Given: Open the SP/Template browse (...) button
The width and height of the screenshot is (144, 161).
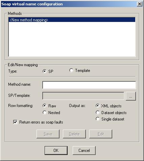Looking at the screenshot, I should (131, 96).
